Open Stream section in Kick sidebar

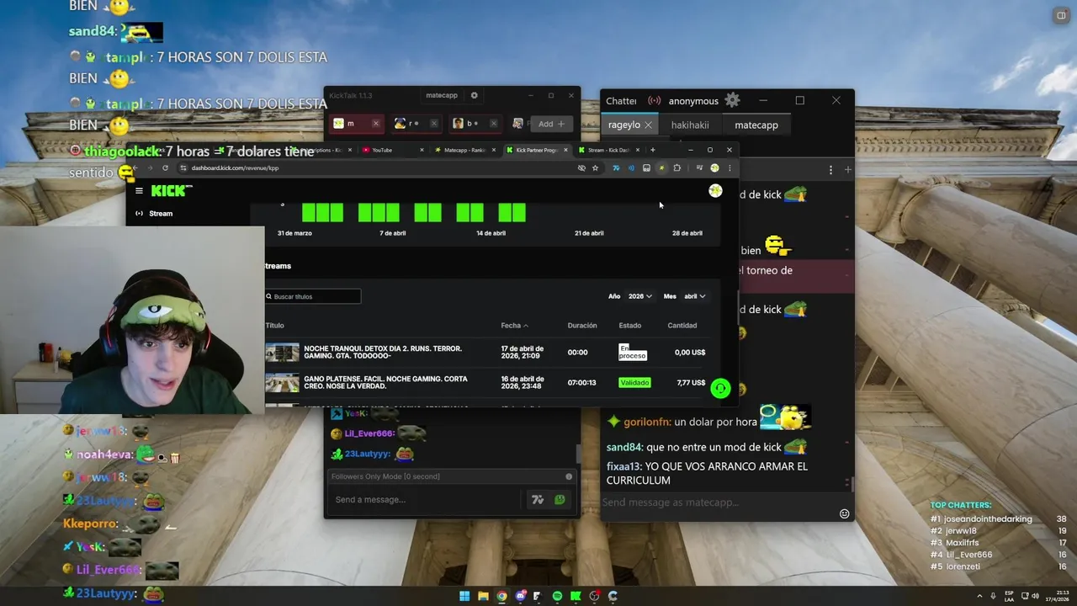coord(155,214)
